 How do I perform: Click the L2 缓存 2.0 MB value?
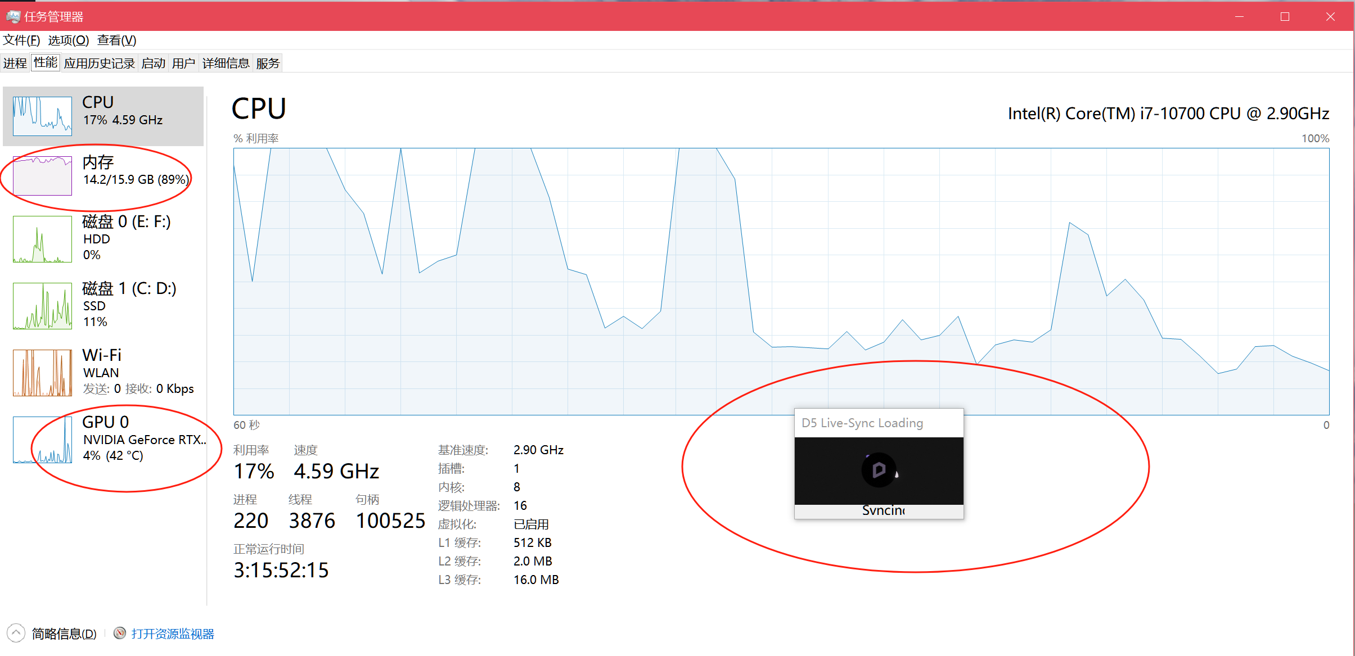point(533,561)
